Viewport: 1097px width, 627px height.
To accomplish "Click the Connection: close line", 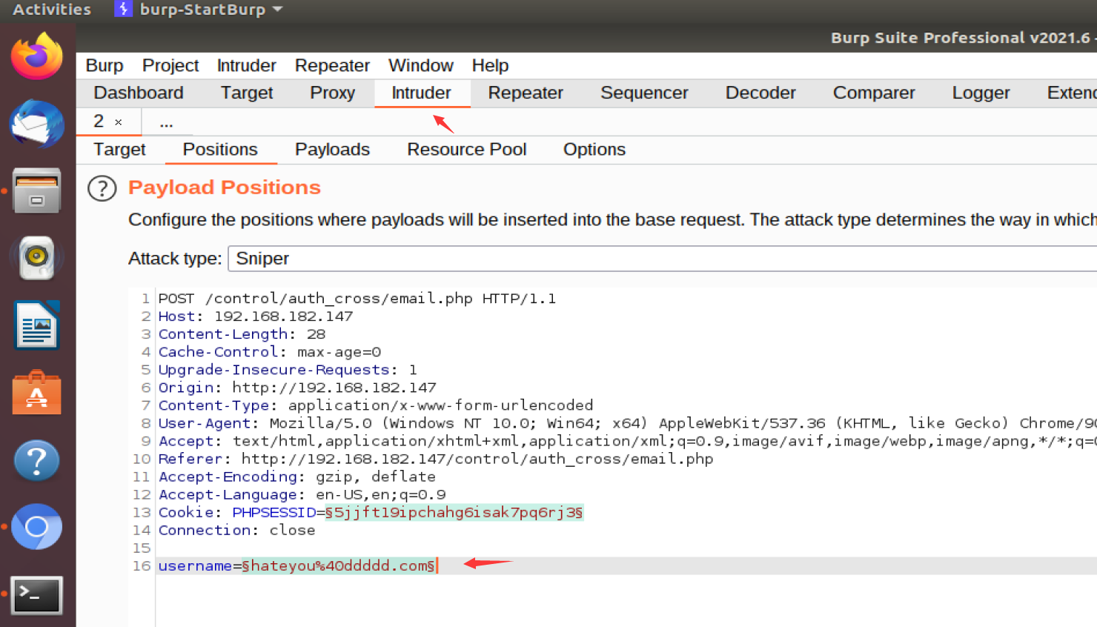I will pos(237,530).
